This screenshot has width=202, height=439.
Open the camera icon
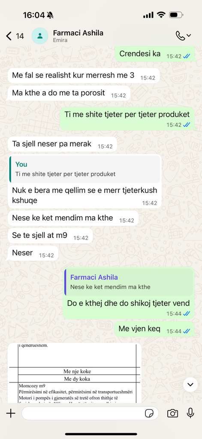(172, 413)
